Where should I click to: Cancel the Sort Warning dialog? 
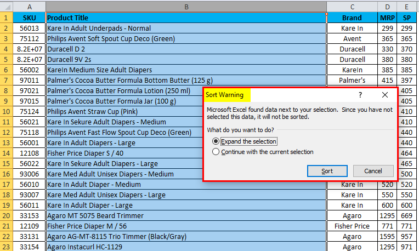373,171
